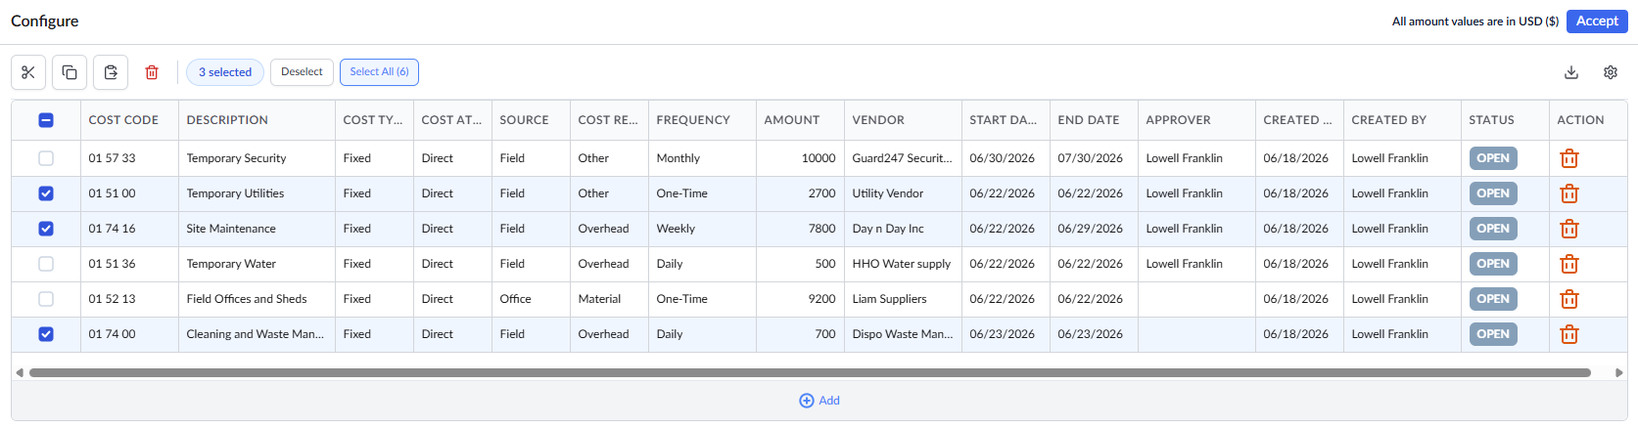Delete selected rows with red trash icon

click(152, 72)
